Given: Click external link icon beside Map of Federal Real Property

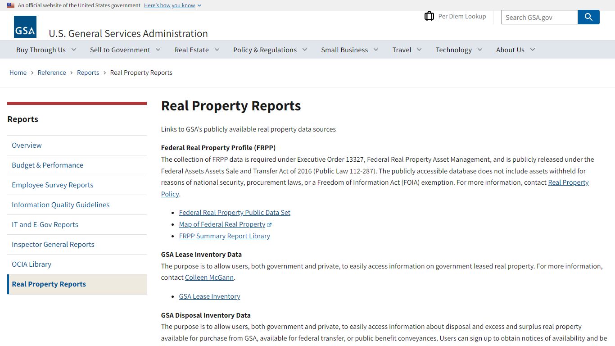Looking at the screenshot, I should (x=269, y=225).
